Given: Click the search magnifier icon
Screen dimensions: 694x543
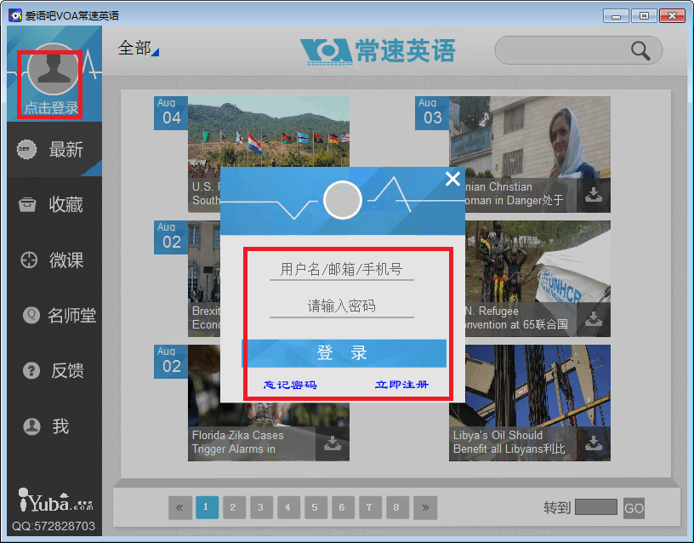Looking at the screenshot, I should 640,50.
